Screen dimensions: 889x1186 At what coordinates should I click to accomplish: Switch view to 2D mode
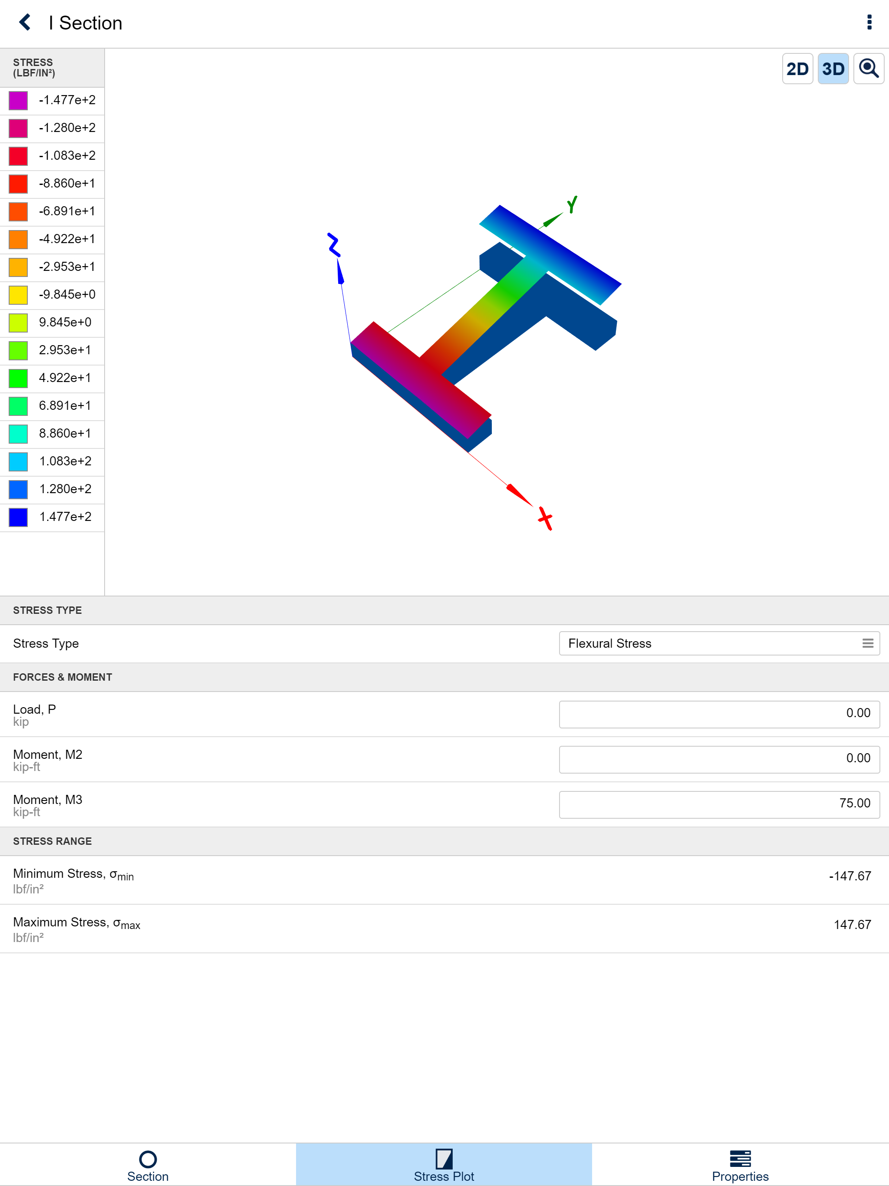click(797, 69)
